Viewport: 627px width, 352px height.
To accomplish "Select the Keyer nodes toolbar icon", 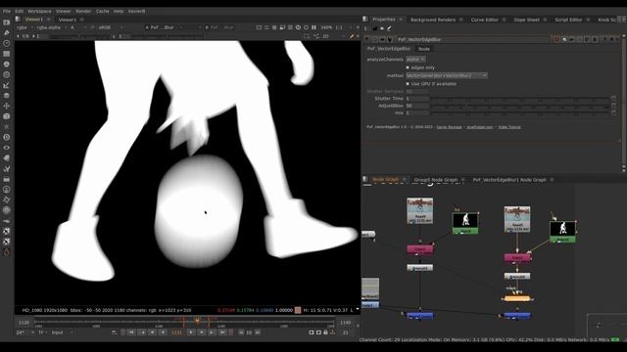I will [7, 85].
